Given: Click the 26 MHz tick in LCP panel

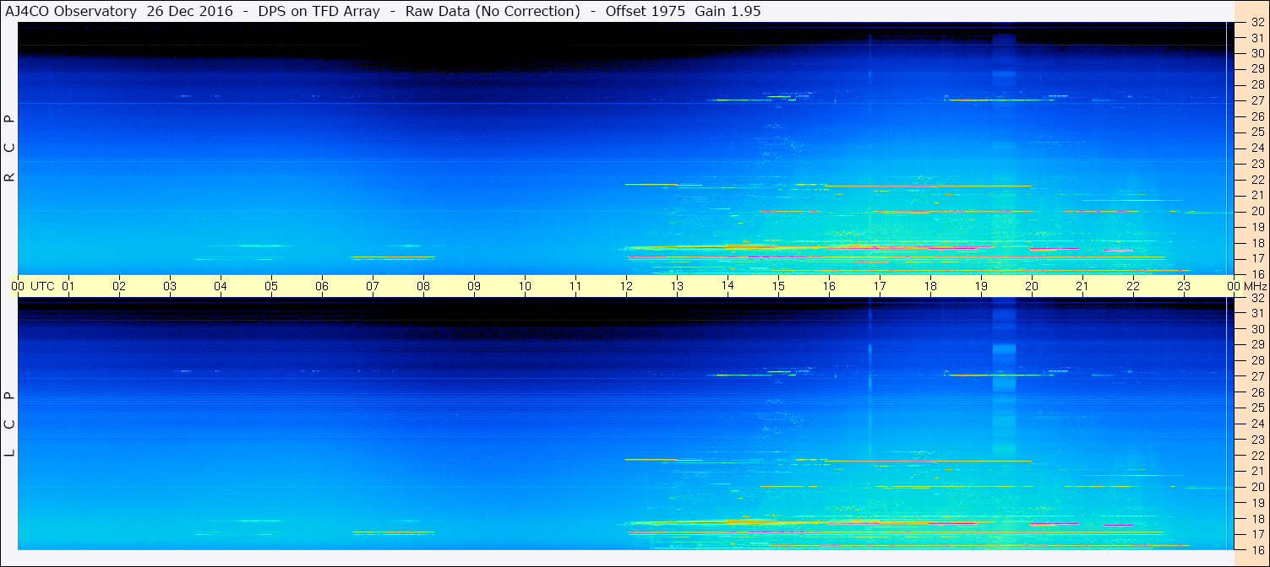Looking at the screenshot, I should (1256, 391).
